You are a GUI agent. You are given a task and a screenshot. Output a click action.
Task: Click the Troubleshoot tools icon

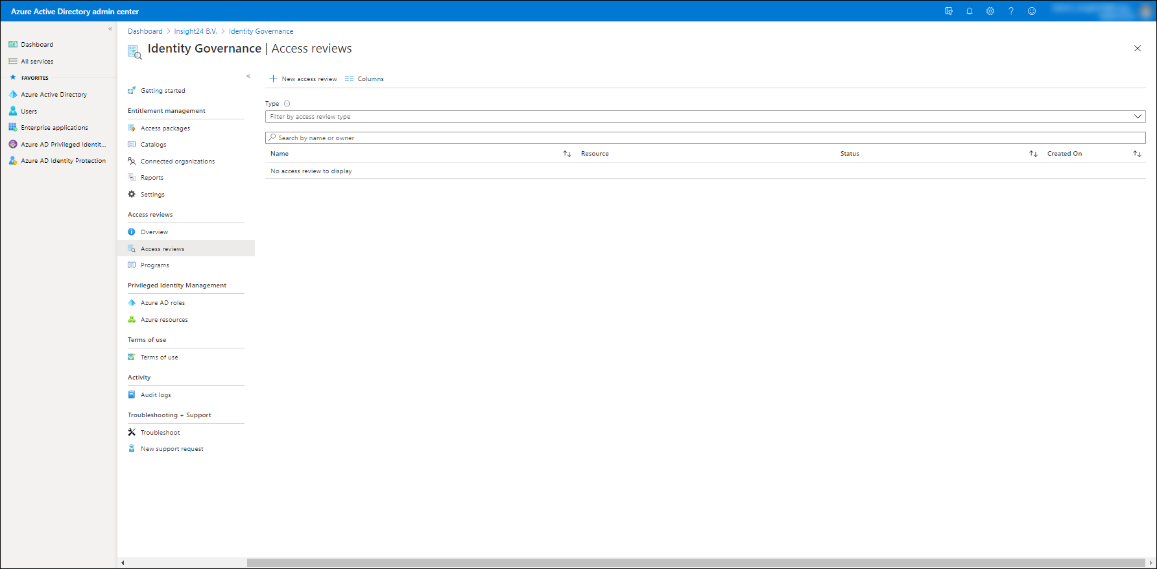coord(132,432)
